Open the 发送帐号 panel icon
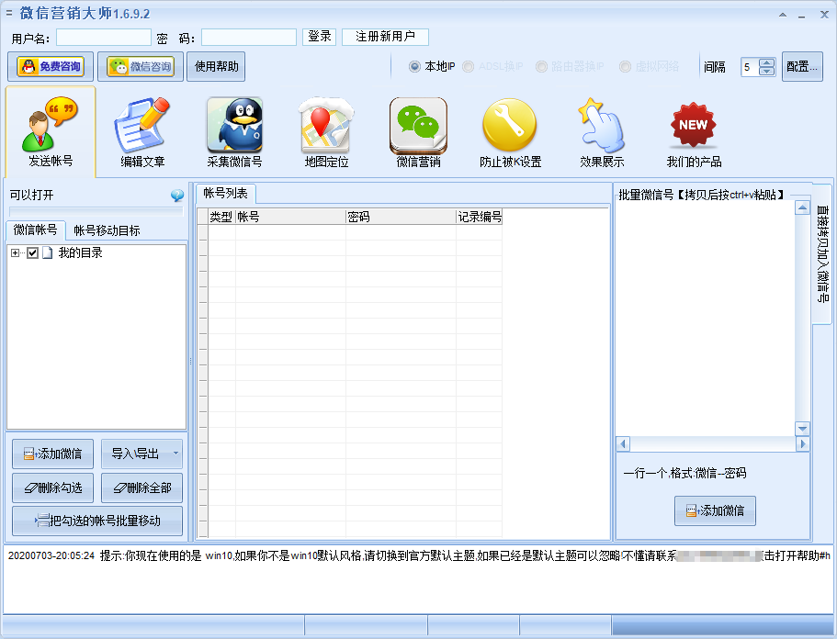Viewport: 837px width, 639px height. coord(49,129)
